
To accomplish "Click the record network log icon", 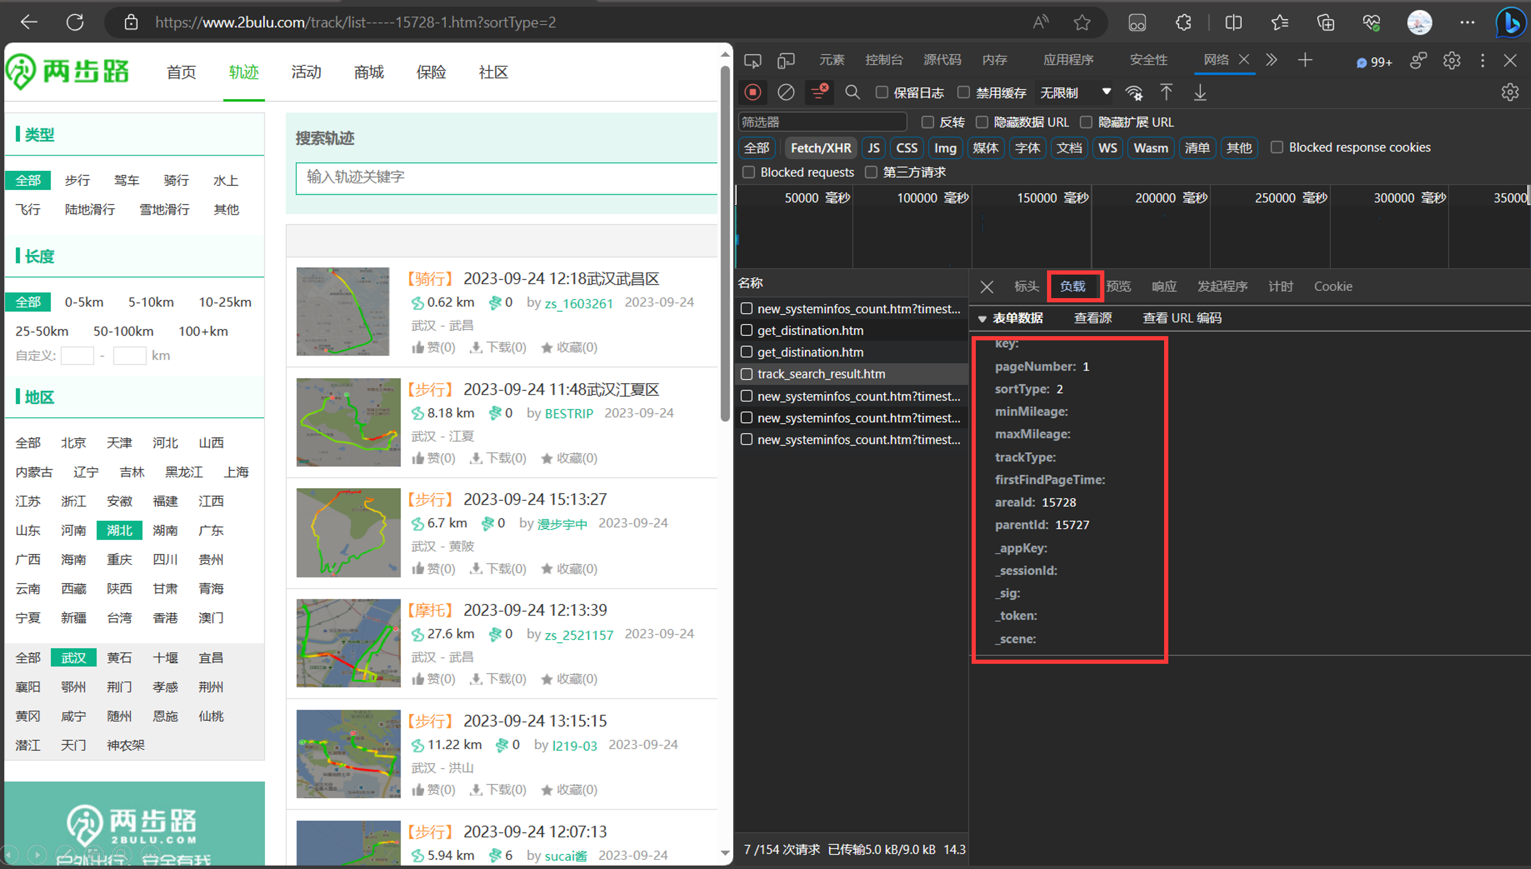I will 753,92.
